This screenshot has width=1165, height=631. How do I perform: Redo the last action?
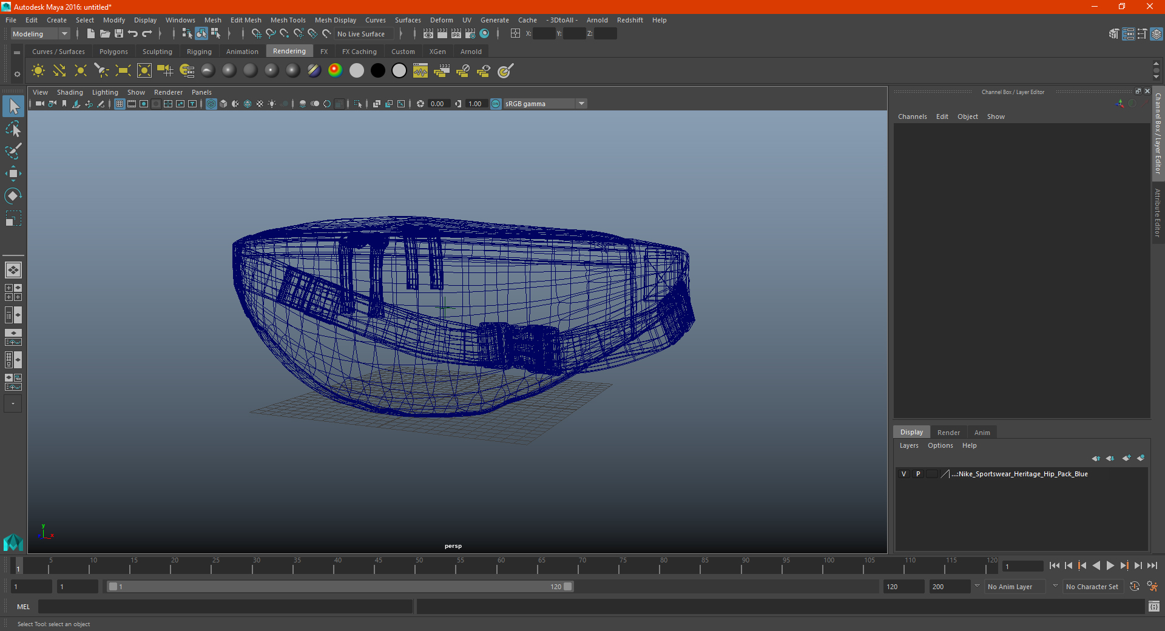(147, 33)
